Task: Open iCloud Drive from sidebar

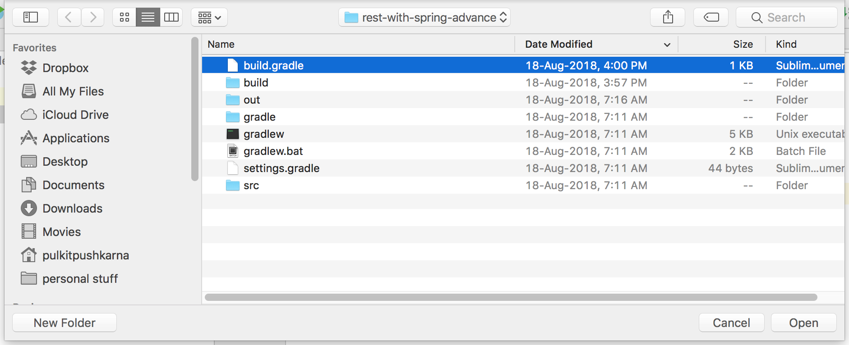Action: (x=65, y=114)
